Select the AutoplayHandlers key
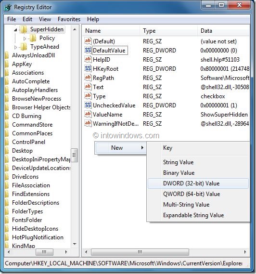 35,90
